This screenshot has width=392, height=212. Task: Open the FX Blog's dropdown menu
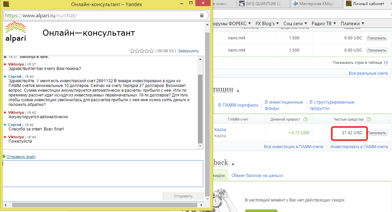pyautogui.click(x=267, y=23)
